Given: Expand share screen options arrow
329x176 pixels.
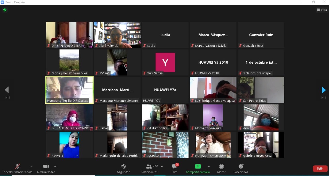Looking at the screenshot, I should click(x=209, y=166).
